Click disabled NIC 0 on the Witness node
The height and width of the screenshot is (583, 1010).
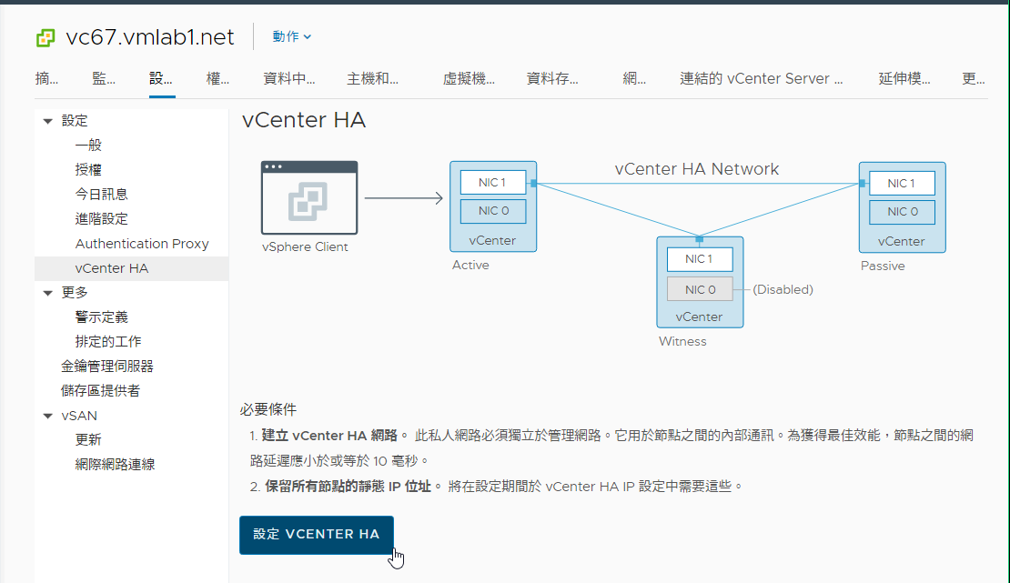coord(700,290)
